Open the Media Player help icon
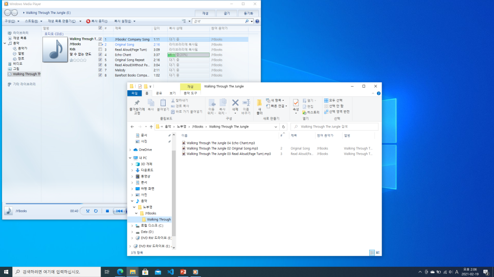 pos(257,21)
